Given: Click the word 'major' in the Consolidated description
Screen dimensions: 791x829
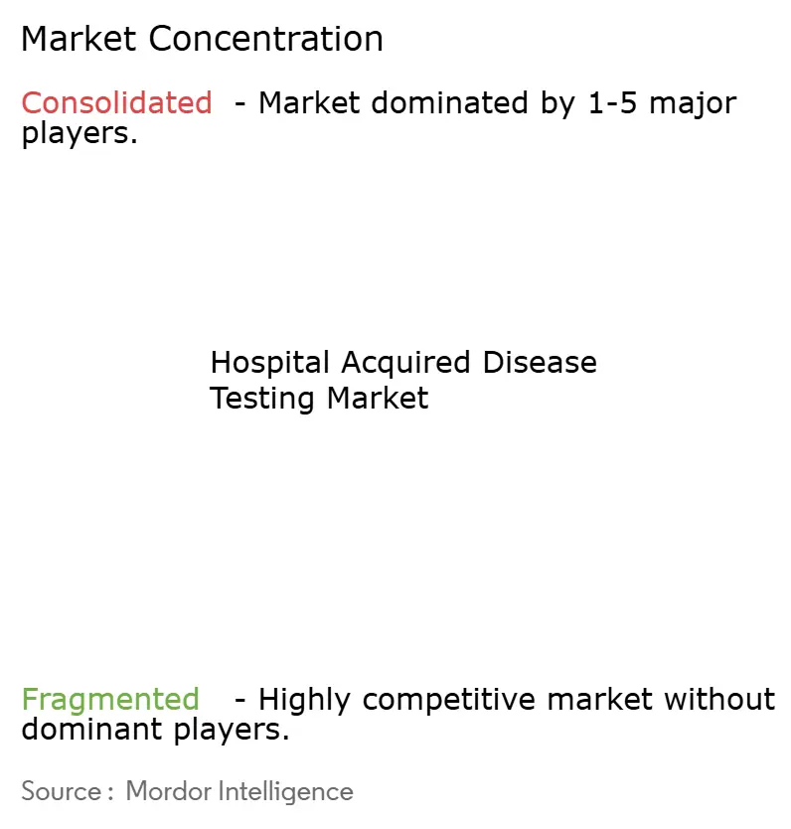Looking at the screenshot, I should click(693, 104).
